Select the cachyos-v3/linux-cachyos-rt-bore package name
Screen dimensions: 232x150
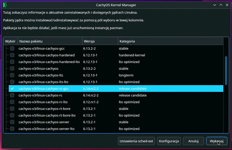pos(44,109)
